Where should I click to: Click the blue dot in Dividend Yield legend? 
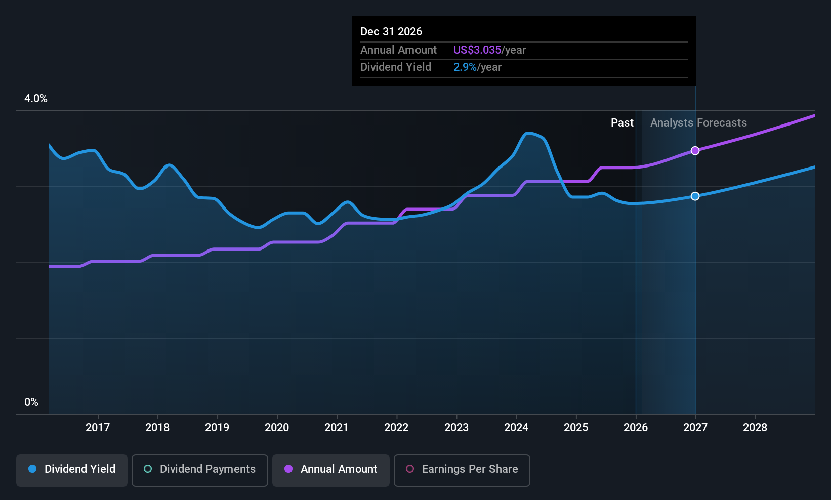click(x=32, y=469)
